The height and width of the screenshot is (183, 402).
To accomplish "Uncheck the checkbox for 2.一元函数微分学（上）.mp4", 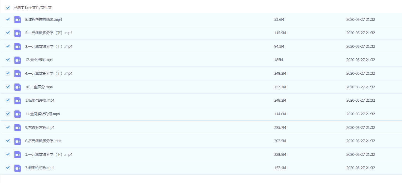I will [8, 46].
